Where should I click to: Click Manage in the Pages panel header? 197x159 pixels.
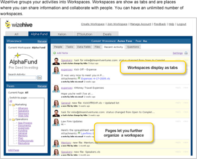[x=42, y=86]
